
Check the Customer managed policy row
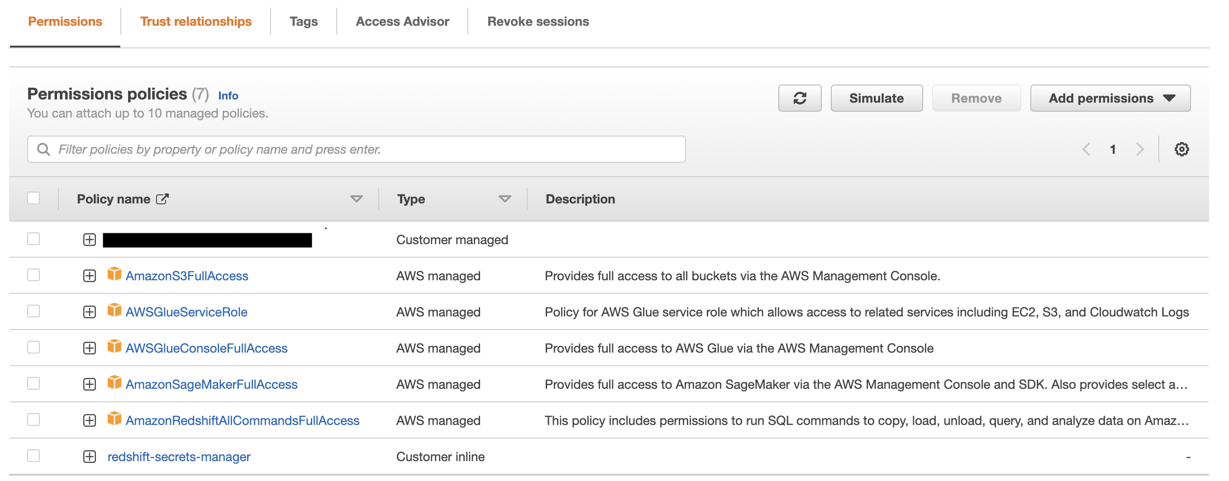pyautogui.click(x=33, y=238)
